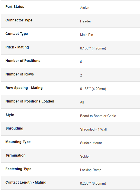
Task: Select the Pitch 0.165 (4.20mm) value
Action: tap(93, 48)
